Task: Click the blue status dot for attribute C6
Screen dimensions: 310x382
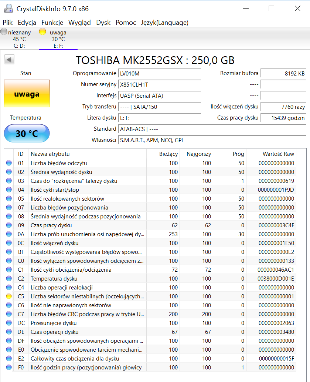Action: 9,305
